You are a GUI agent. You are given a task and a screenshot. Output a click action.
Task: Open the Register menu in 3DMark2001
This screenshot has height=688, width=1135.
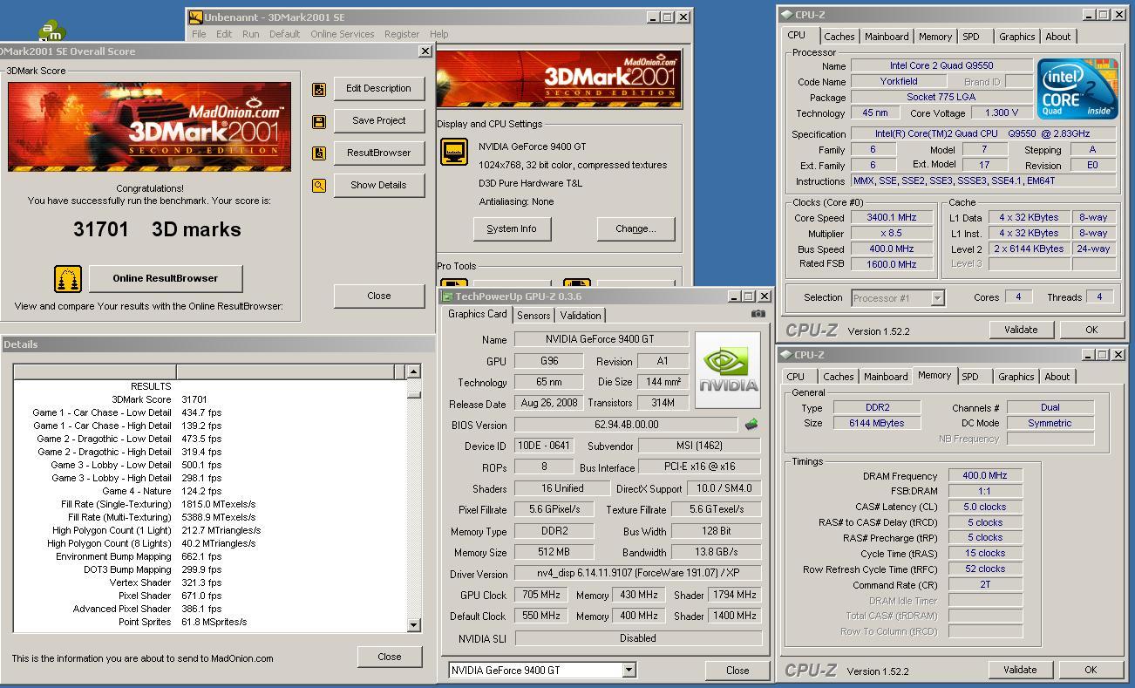402,34
